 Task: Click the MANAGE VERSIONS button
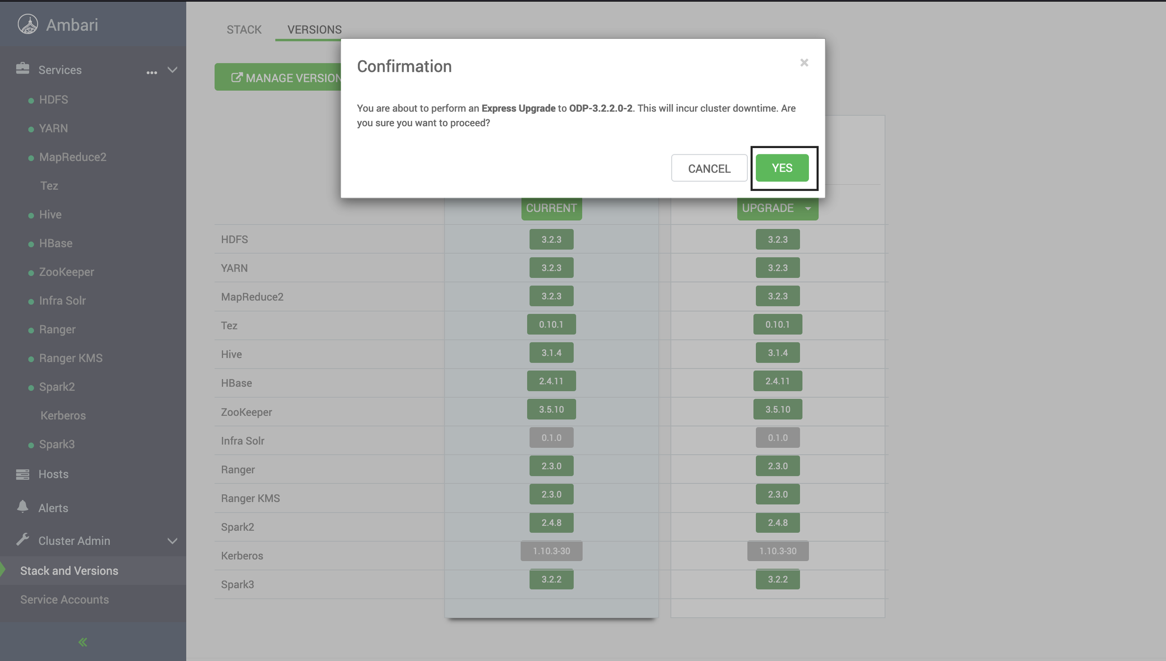coord(278,77)
